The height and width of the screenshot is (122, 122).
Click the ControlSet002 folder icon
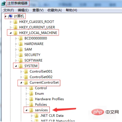(26, 77)
